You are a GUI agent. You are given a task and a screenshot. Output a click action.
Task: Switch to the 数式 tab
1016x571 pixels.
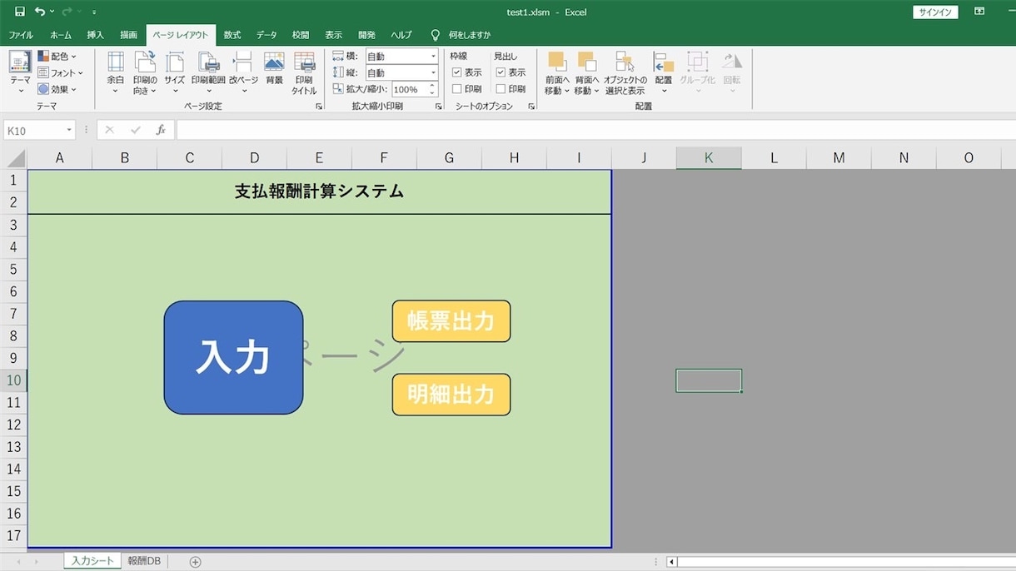pyautogui.click(x=232, y=35)
